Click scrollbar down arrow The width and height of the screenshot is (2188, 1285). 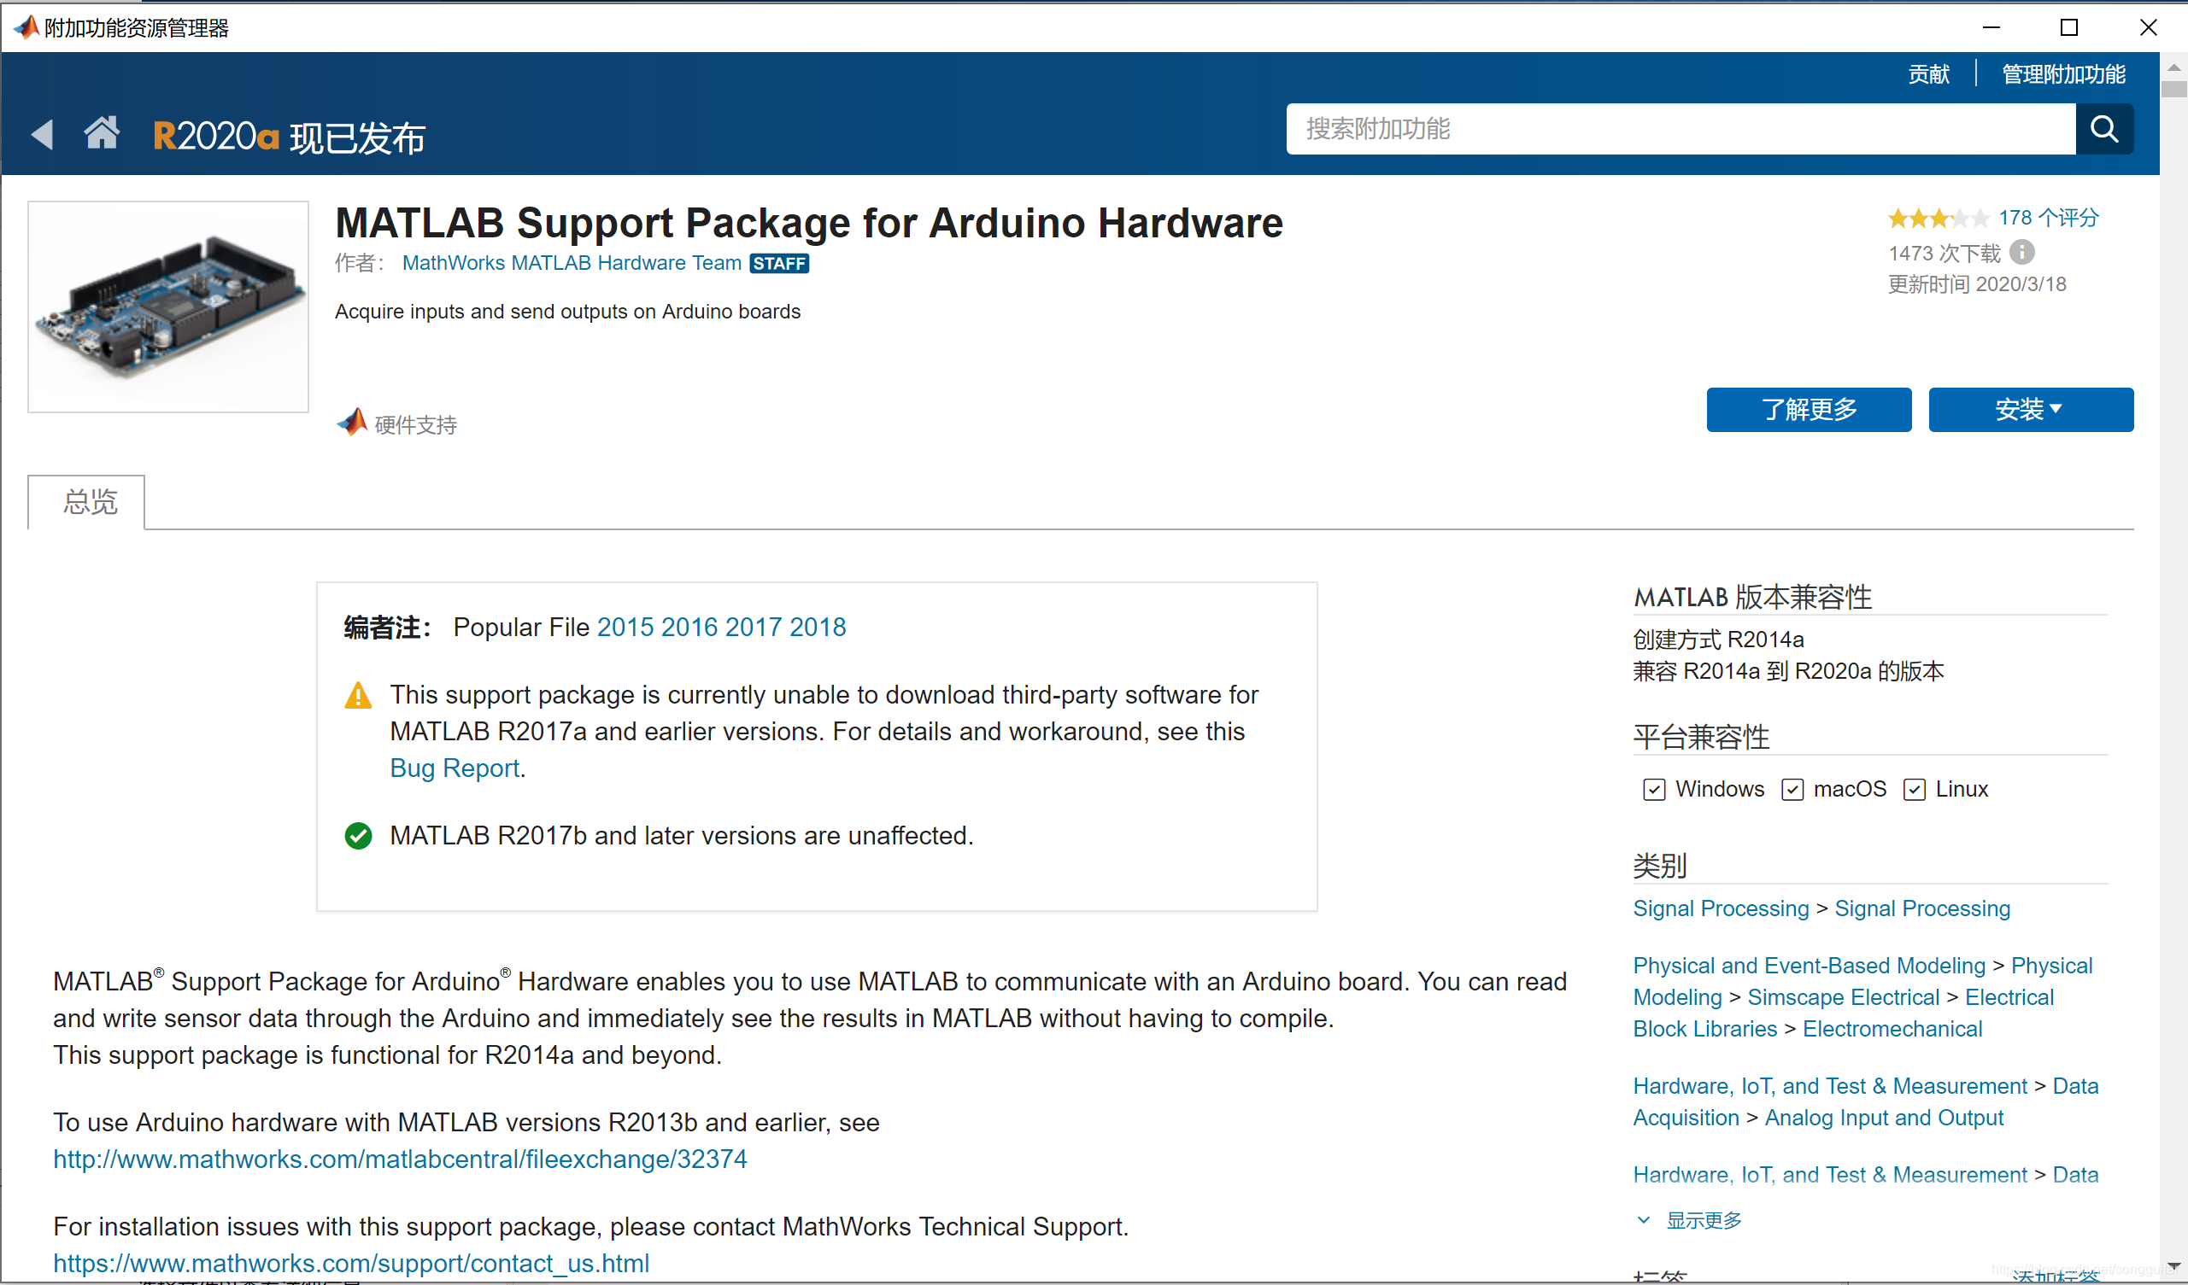point(2173,1266)
